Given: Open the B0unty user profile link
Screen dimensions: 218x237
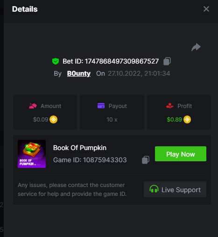Looking at the screenshot, I should (x=79, y=73).
